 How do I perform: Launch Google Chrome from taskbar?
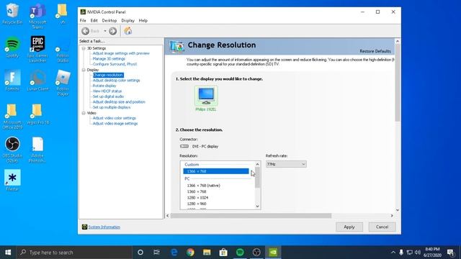tap(190, 253)
